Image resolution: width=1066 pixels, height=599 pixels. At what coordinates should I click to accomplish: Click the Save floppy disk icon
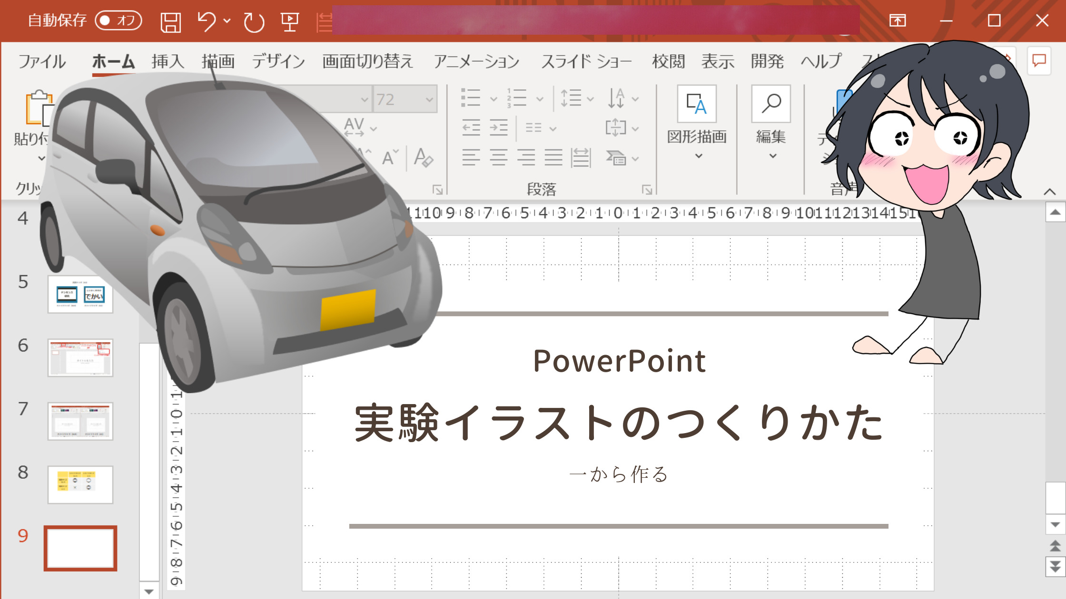click(x=170, y=22)
